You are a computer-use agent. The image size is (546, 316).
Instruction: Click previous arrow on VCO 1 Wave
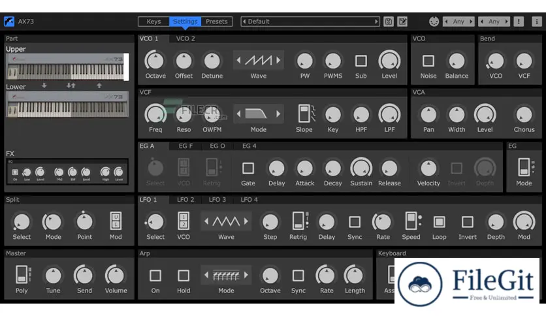(238, 61)
